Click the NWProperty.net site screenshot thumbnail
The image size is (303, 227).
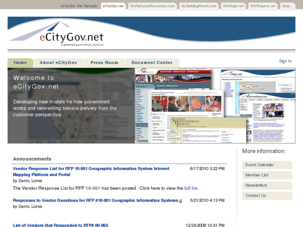pyautogui.click(x=173, y=79)
